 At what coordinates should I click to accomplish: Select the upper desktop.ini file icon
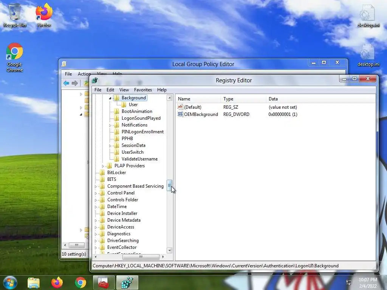point(368,15)
